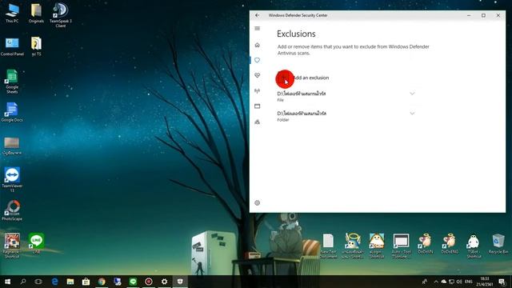
Task: Go to Defender Home via house icon
Action: coord(258,45)
